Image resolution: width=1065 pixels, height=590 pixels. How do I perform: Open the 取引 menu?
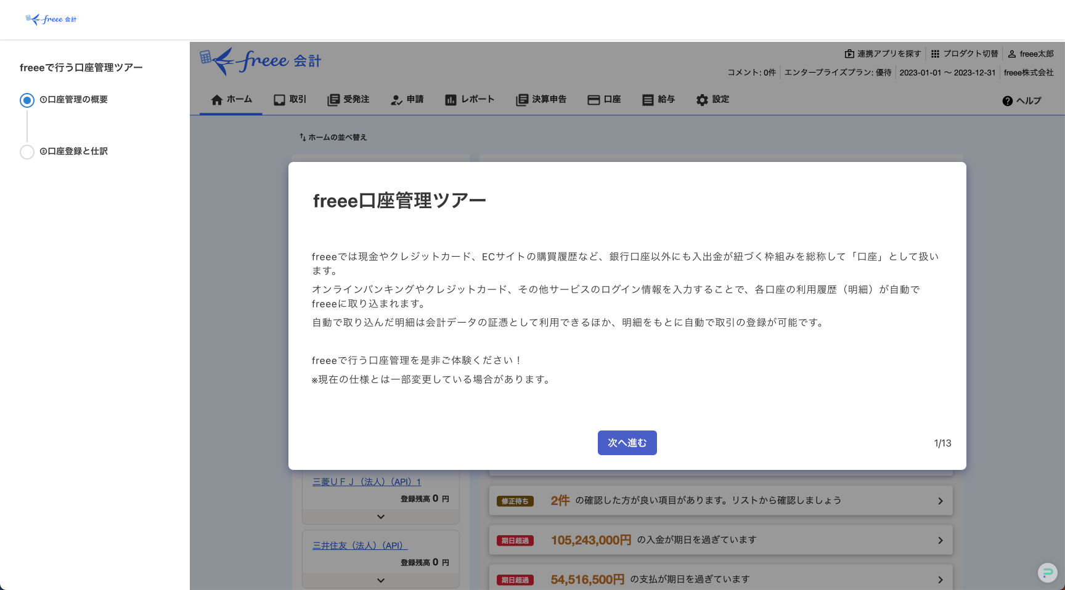pyautogui.click(x=290, y=100)
